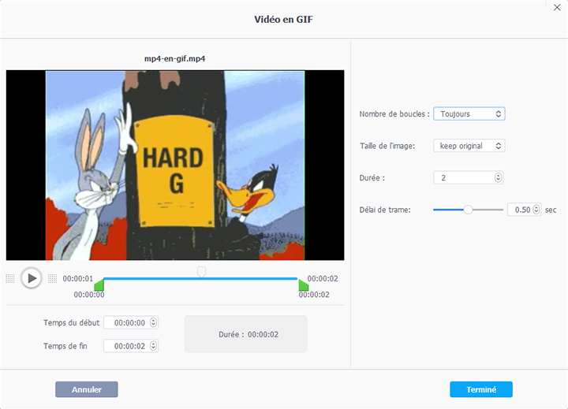The height and width of the screenshot is (409, 568).
Task: Click the Délai de trame slider knob
Action: (468, 210)
